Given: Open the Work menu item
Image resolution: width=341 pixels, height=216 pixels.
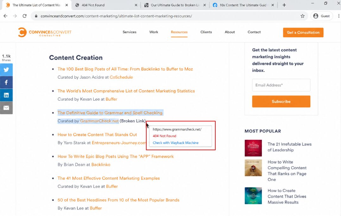Looking at the screenshot, I should pos(154,32).
